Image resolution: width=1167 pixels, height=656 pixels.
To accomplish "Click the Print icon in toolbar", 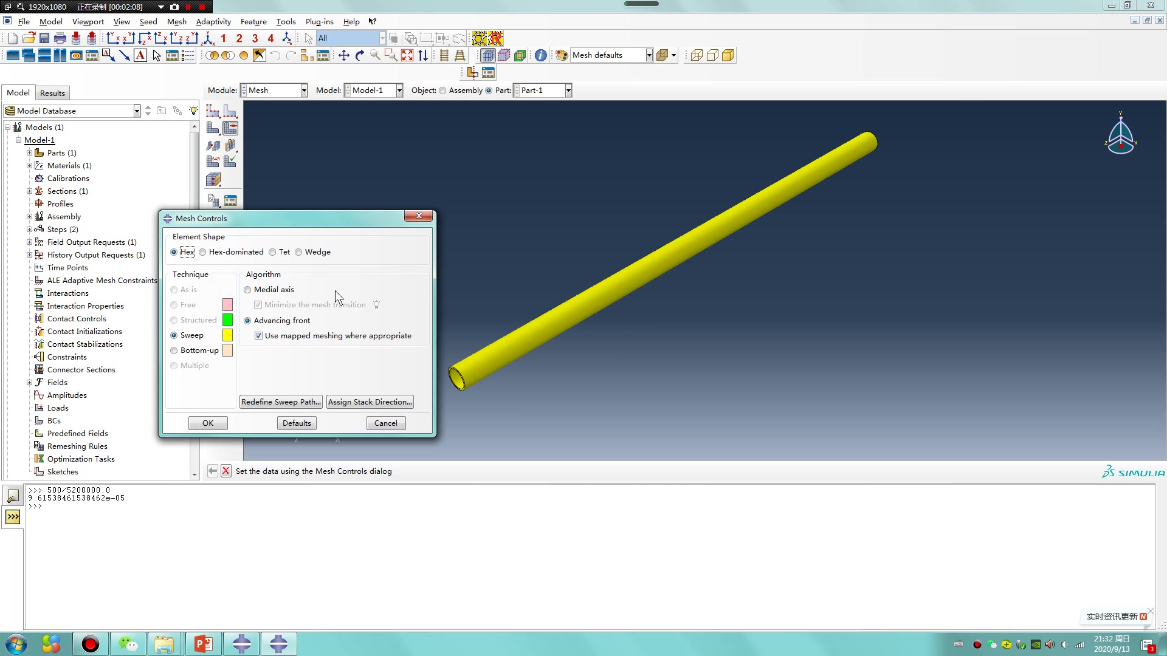I will point(60,38).
